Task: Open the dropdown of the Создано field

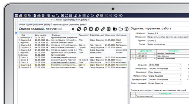Action: coord(180,65)
